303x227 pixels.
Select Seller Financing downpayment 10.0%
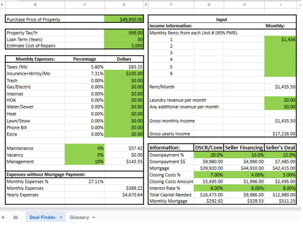[244, 155]
